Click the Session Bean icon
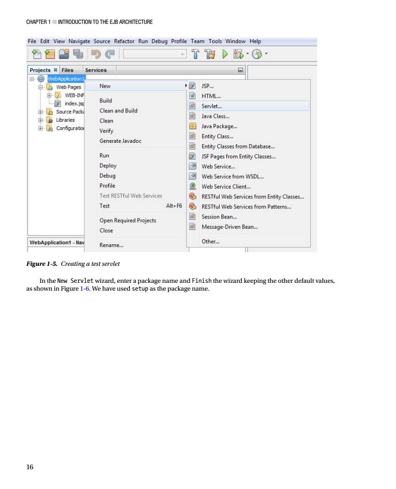 tap(192, 216)
